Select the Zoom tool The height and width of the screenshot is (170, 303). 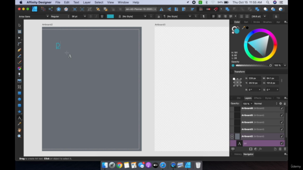coord(19,136)
